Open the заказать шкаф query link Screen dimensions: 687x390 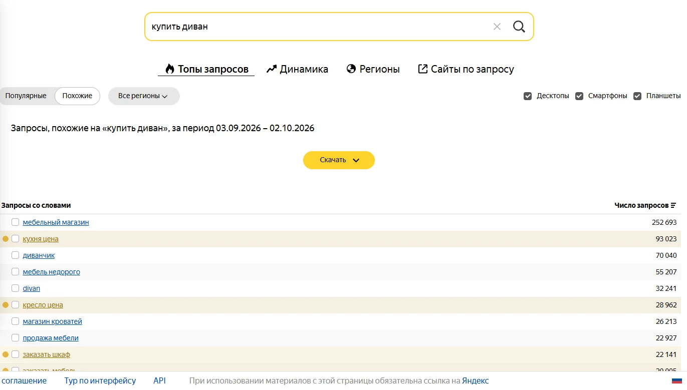46,354
